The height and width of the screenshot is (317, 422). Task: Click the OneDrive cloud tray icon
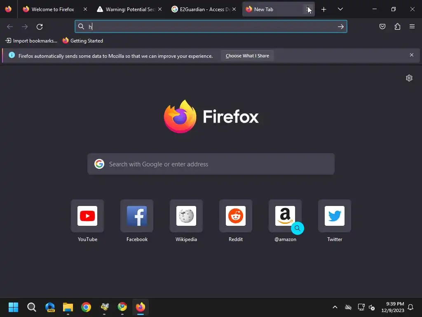348,307
